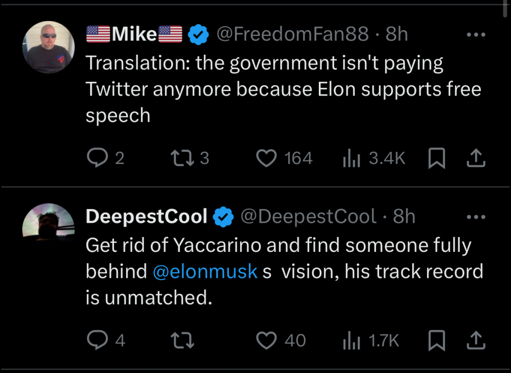View analytics for Mike's tweet

click(352, 158)
